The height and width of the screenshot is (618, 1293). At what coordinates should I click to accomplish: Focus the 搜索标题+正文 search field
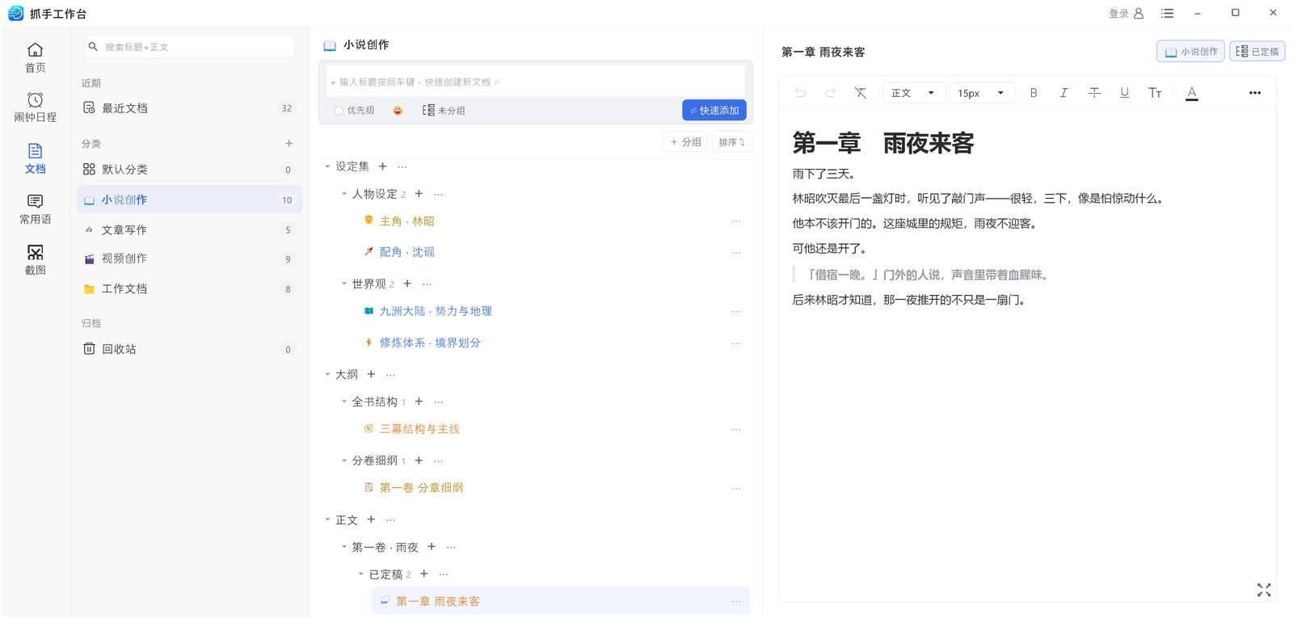(189, 47)
